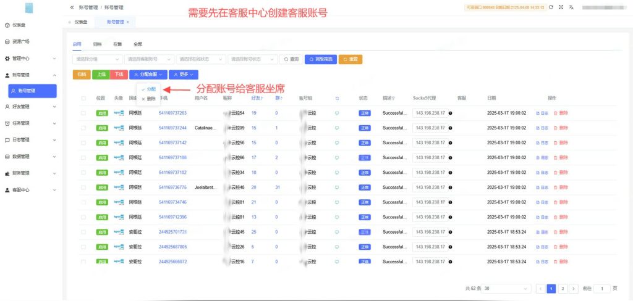This screenshot has width=633, height=301.
Task: Click the avatar thumbnail in row 244925701721
Action: 119,232
